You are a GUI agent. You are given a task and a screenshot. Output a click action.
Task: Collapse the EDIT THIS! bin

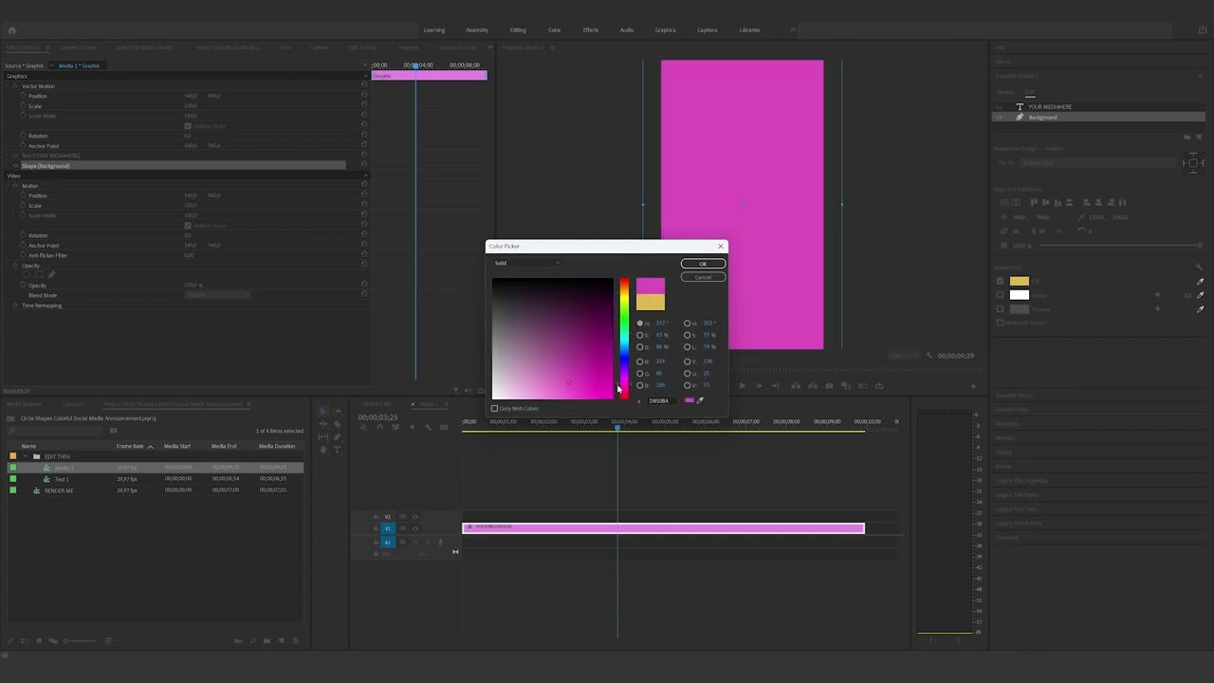(x=25, y=456)
